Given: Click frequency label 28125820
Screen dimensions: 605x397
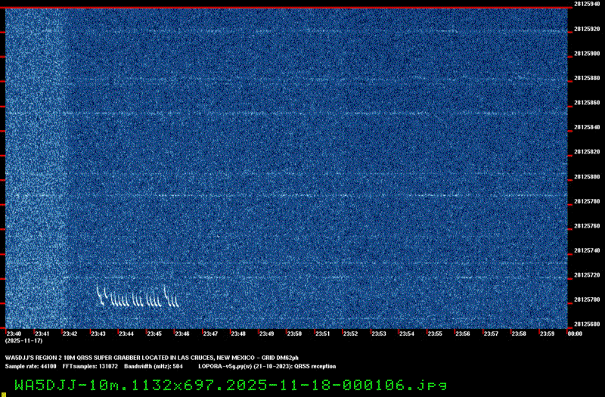Looking at the screenshot, I should point(587,152).
